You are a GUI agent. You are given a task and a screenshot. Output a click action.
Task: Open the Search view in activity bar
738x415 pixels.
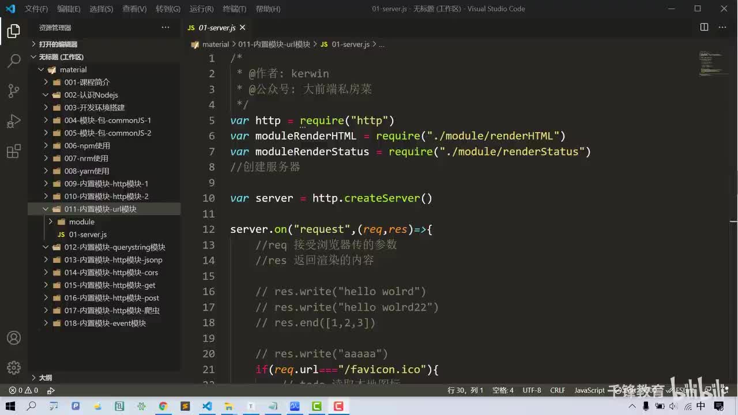[x=14, y=61]
